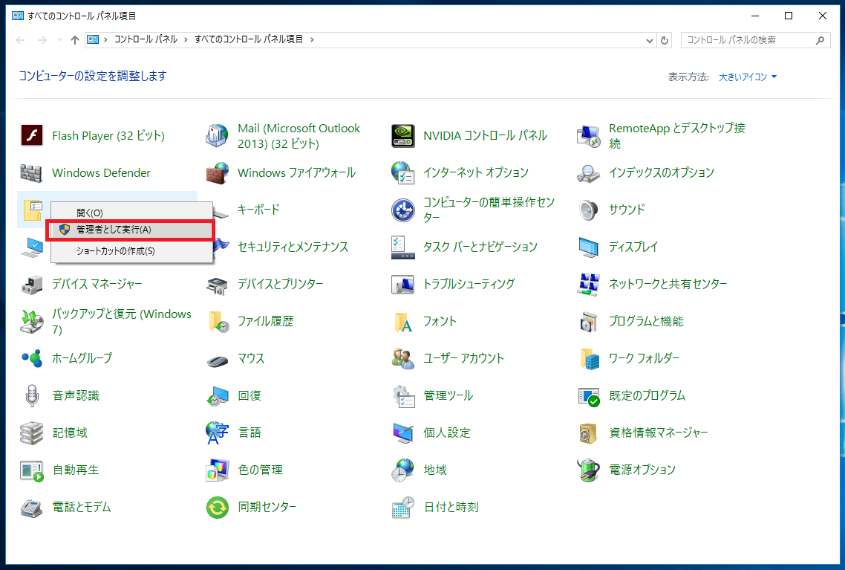Viewport: 845px width, 570px height.
Task: Open 既定のプログラム icon
Action: [589, 396]
